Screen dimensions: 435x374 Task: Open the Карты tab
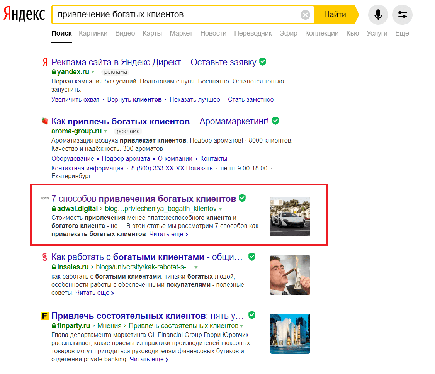pyautogui.click(x=152, y=33)
